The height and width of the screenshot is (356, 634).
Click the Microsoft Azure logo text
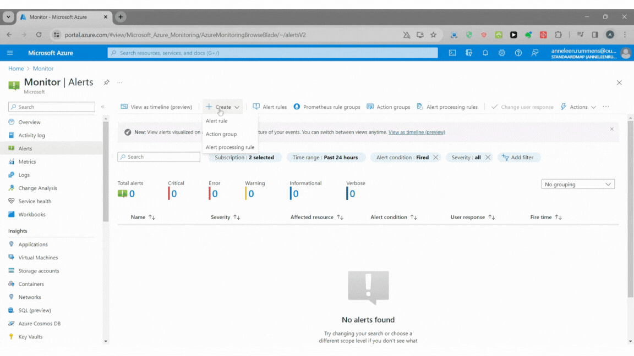pyautogui.click(x=51, y=53)
